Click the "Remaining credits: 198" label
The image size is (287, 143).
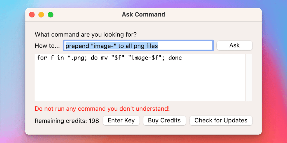(67, 121)
